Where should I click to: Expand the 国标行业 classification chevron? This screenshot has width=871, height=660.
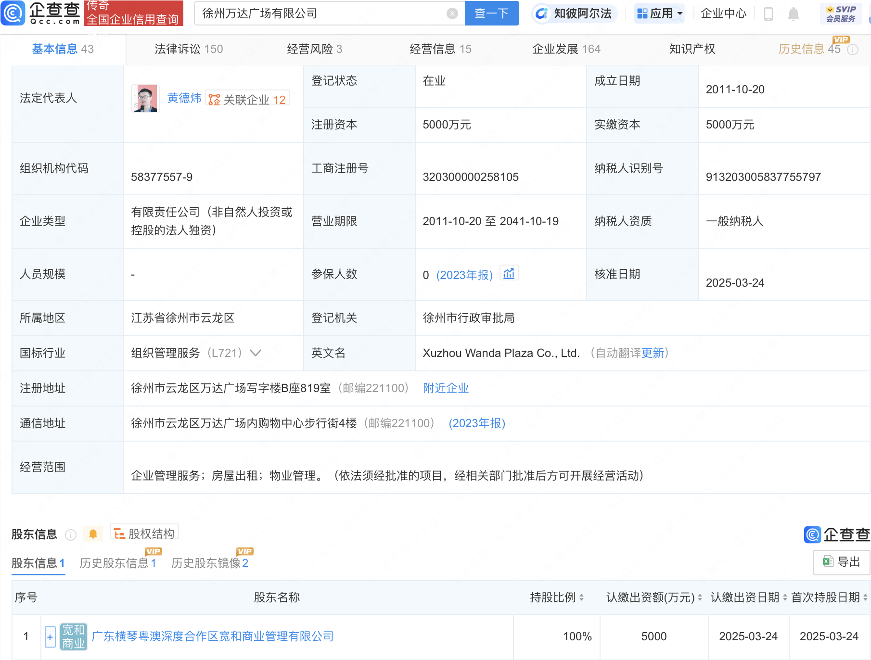pyautogui.click(x=256, y=353)
